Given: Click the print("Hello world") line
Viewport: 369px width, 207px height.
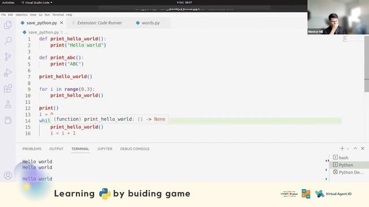Looking at the screenshot, I should click(78, 45).
